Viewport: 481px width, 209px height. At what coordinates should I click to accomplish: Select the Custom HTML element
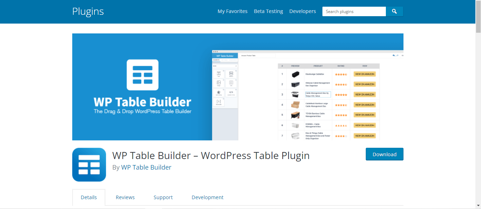tap(231, 93)
